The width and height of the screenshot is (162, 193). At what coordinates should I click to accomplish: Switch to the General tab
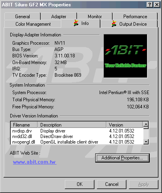(23, 17)
